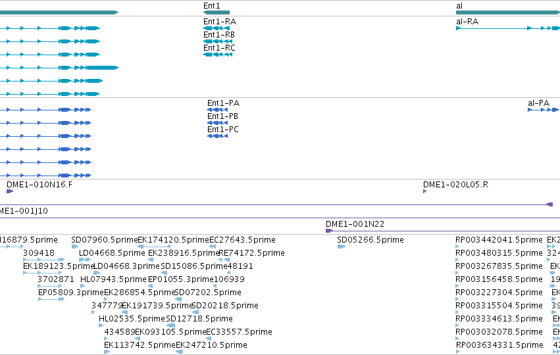Click EK286854.5prime EST label
Screen dimensions: 560x355
tap(140, 293)
